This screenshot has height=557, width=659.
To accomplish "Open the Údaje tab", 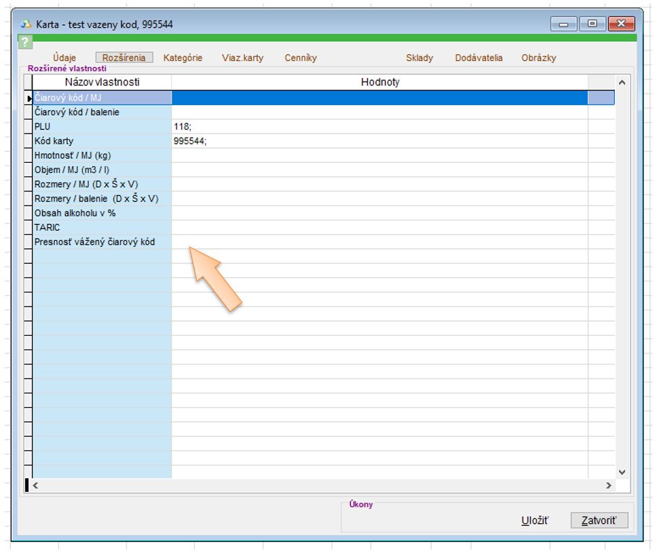I will coord(64,58).
